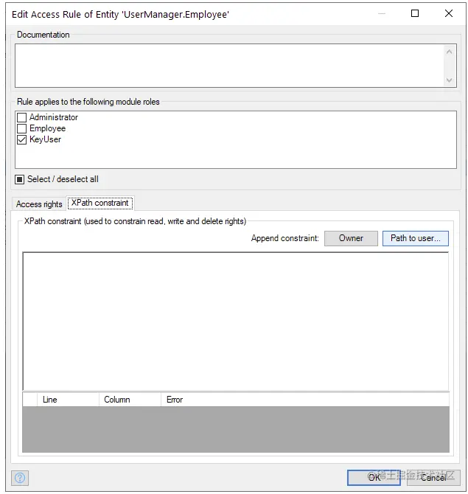Enable the Administrator module role checkbox

tap(21, 117)
